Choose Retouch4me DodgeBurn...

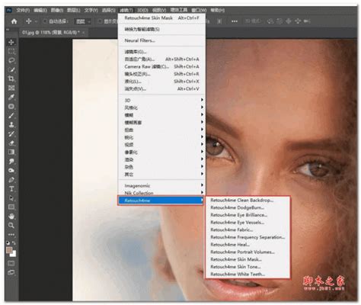pos(248,207)
